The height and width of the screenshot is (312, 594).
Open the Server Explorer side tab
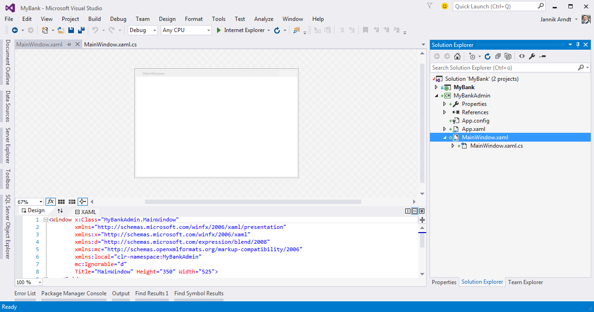(x=7, y=145)
